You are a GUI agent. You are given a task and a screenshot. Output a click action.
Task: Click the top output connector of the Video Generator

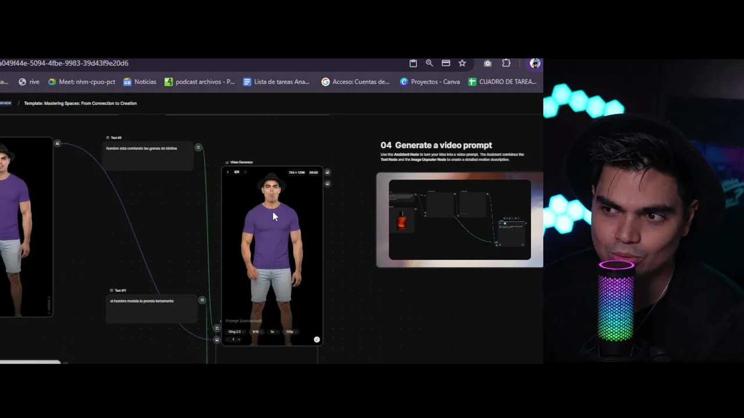[x=327, y=172]
